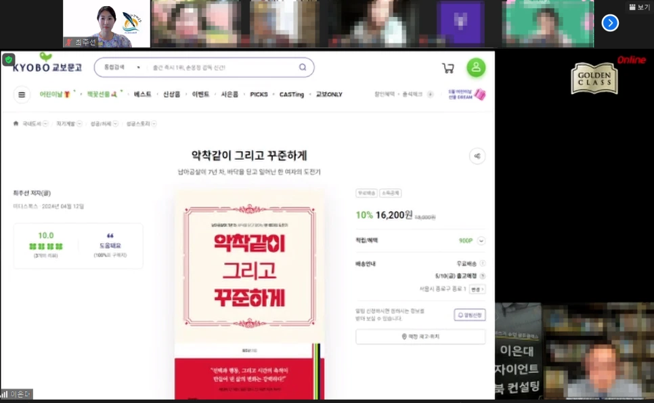This screenshot has height=403, width=654.
Task: Open the 벚꽃선물 menu item
Action: click(x=102, y=95)
